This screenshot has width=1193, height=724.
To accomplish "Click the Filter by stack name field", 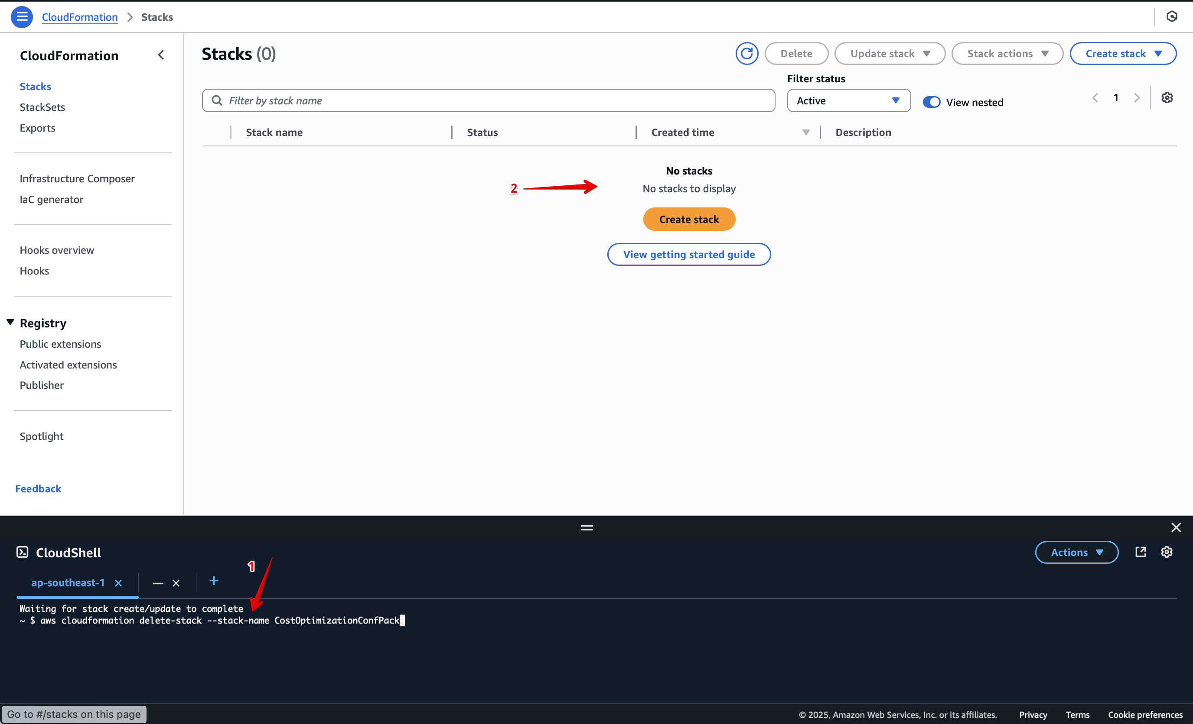I will tap(484, 100).
